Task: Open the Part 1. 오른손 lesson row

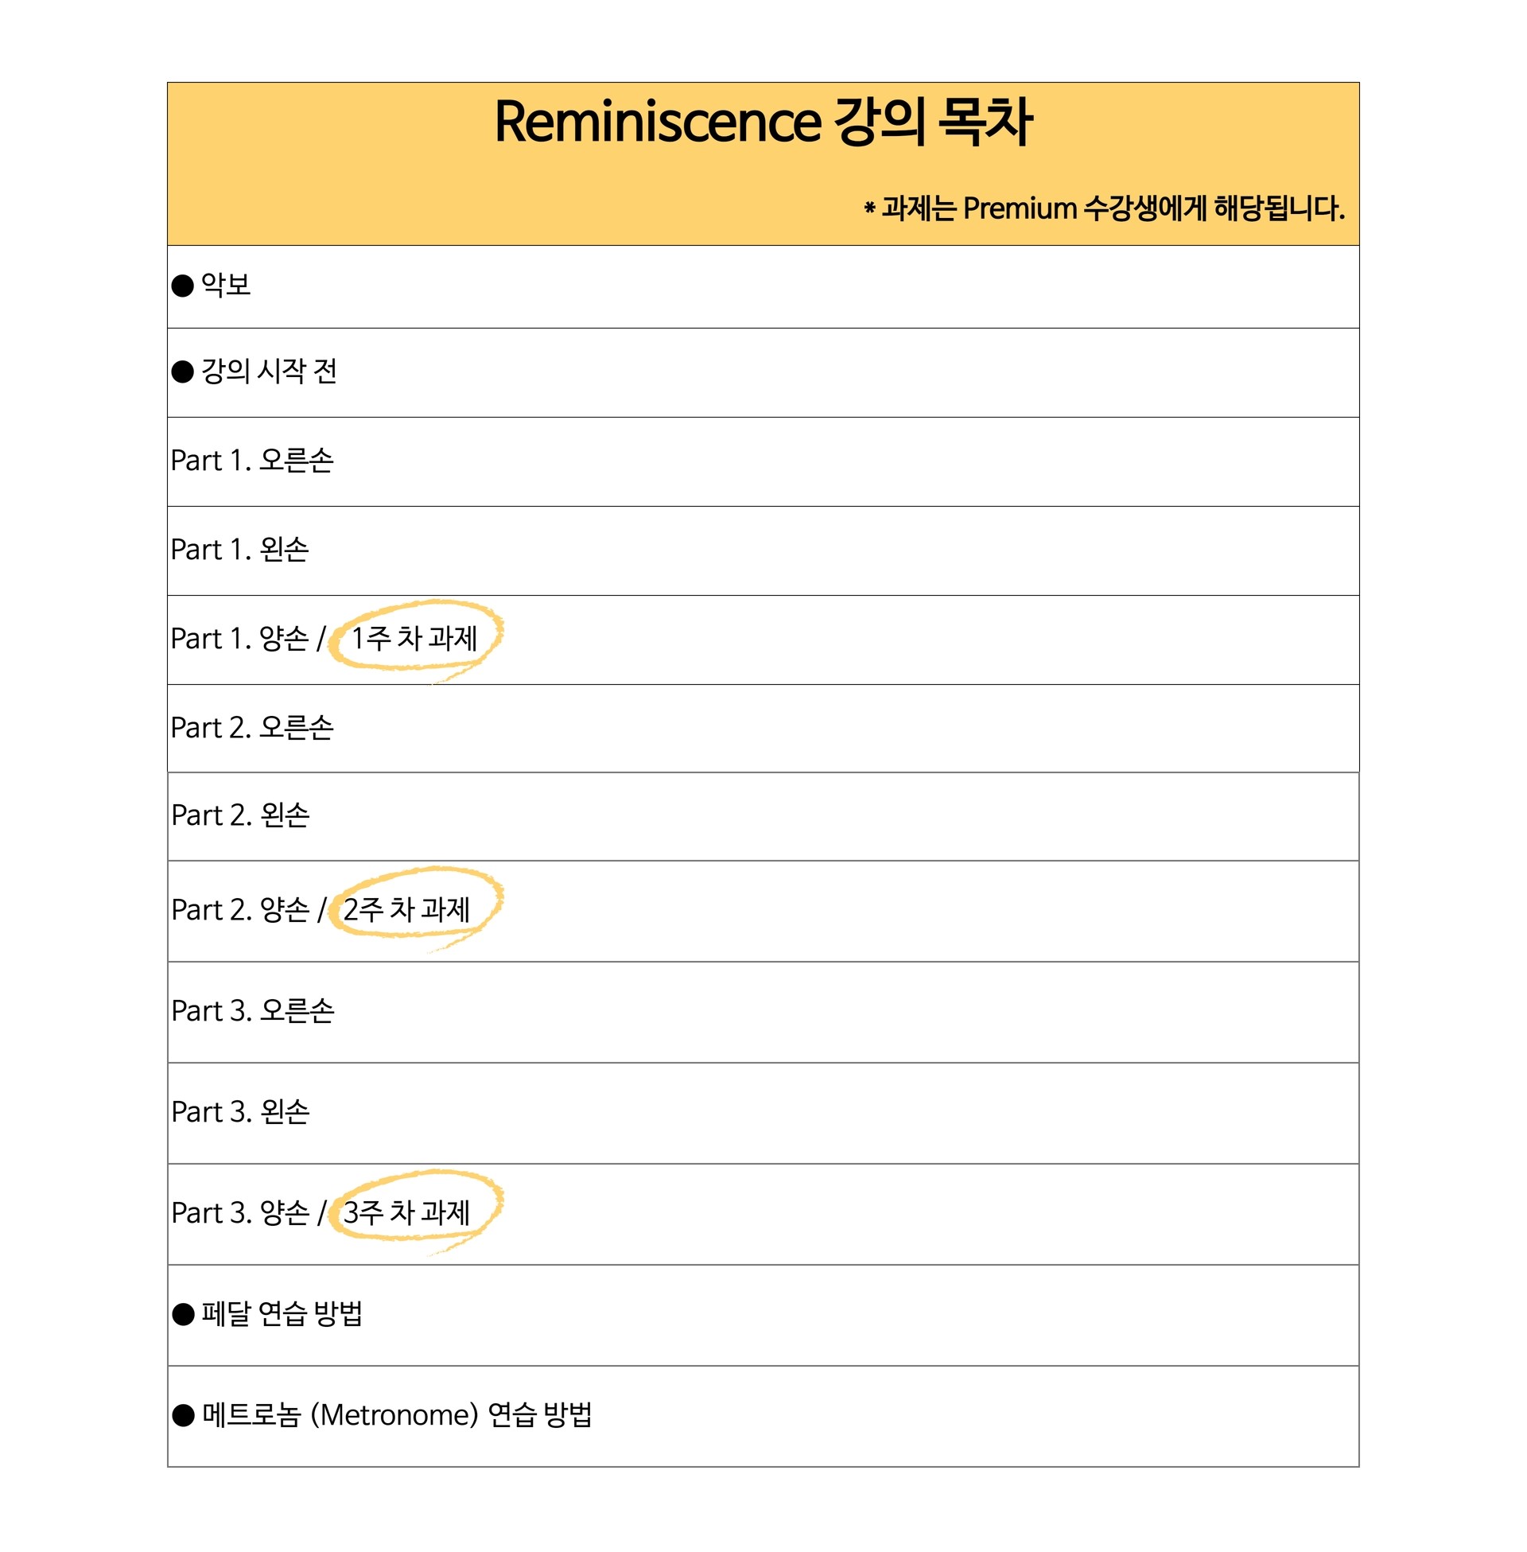Action: click(253, 461)
